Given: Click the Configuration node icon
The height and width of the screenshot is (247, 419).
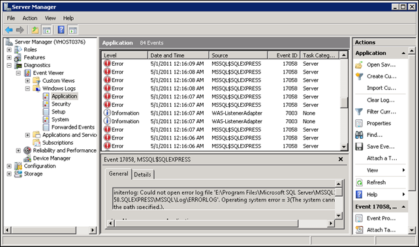Looking at the screenshot, I should pyautogui.click(x=18, y=166).
